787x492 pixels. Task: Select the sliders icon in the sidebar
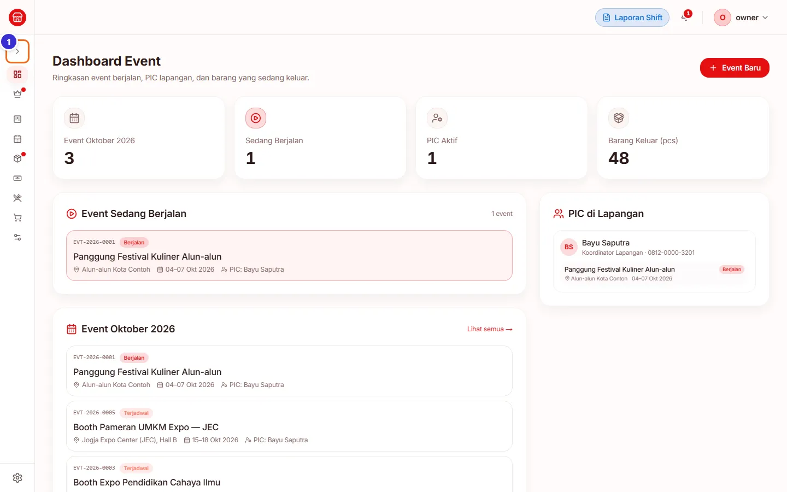tap(17, 237)
